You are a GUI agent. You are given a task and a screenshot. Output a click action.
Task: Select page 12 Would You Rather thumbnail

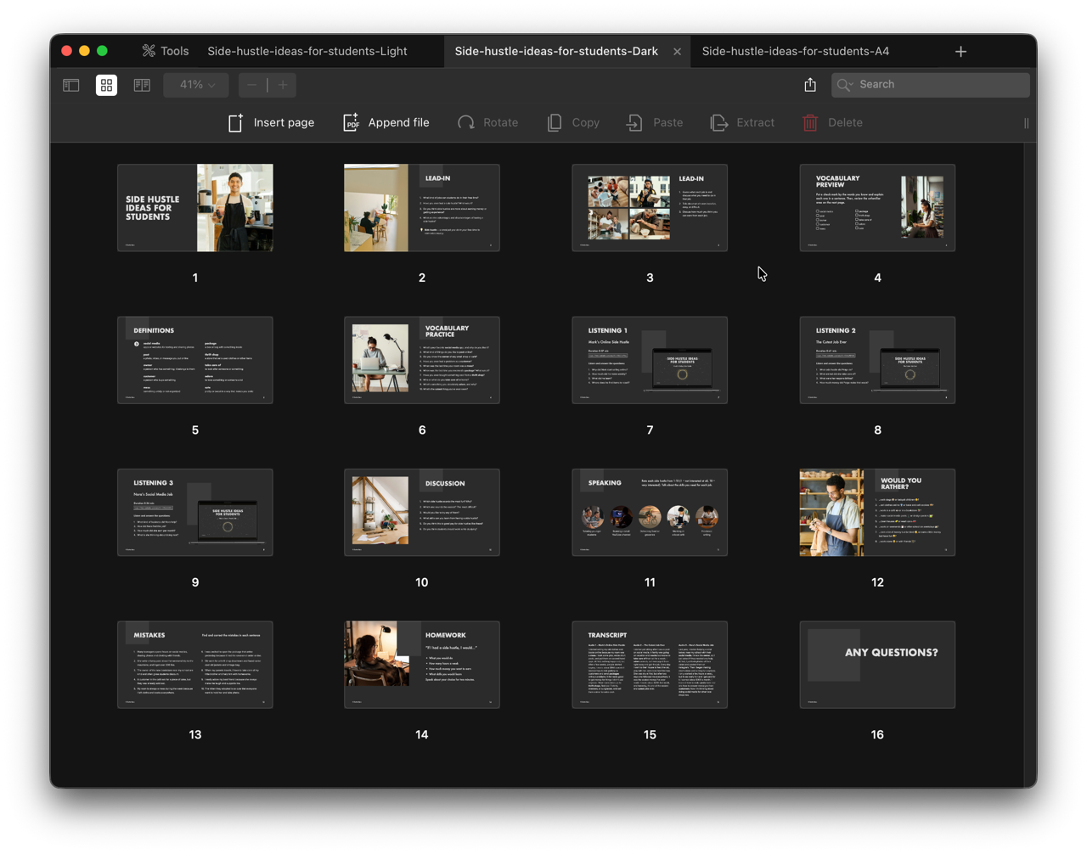(x=877, y=513)
